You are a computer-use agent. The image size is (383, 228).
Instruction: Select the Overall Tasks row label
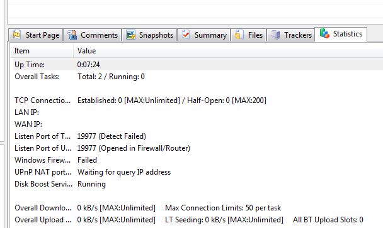click(x=37, y=77)
